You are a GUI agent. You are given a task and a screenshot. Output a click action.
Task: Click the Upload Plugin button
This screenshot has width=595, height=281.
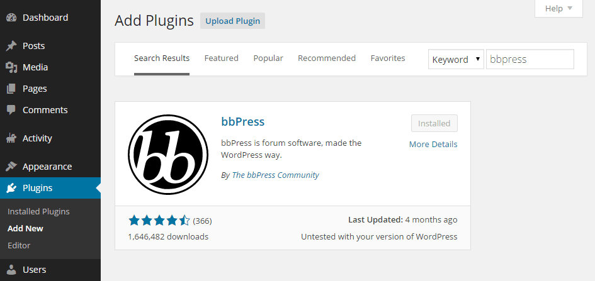click(232, 21)
